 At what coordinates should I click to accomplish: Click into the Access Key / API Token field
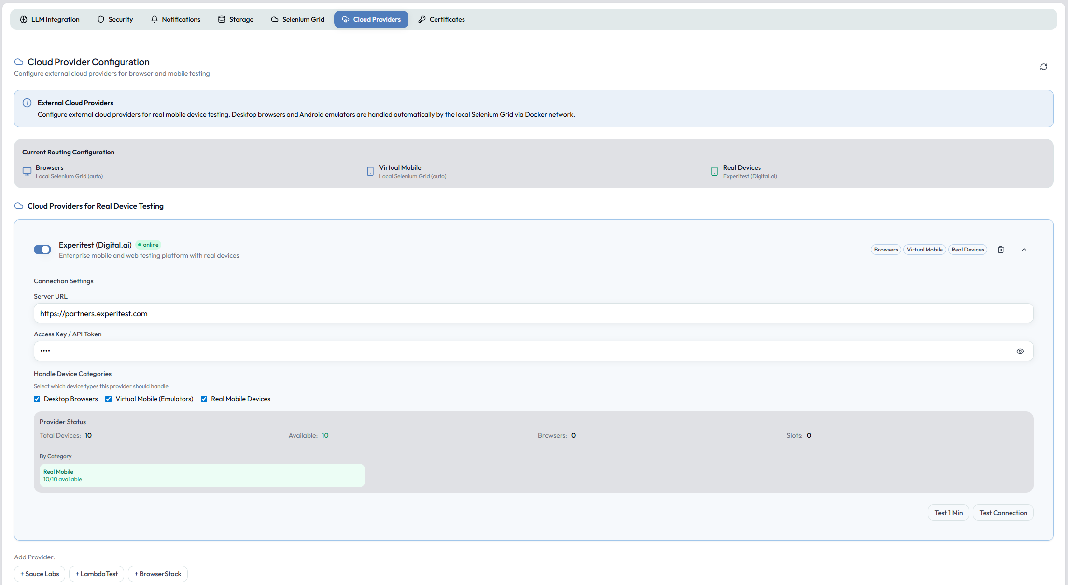click(x=534, y=351)
